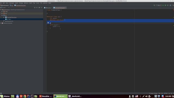Viewport: 174px width, 98px height.
Task: Open the Refactor menu
Action: (x=26, y=3)
